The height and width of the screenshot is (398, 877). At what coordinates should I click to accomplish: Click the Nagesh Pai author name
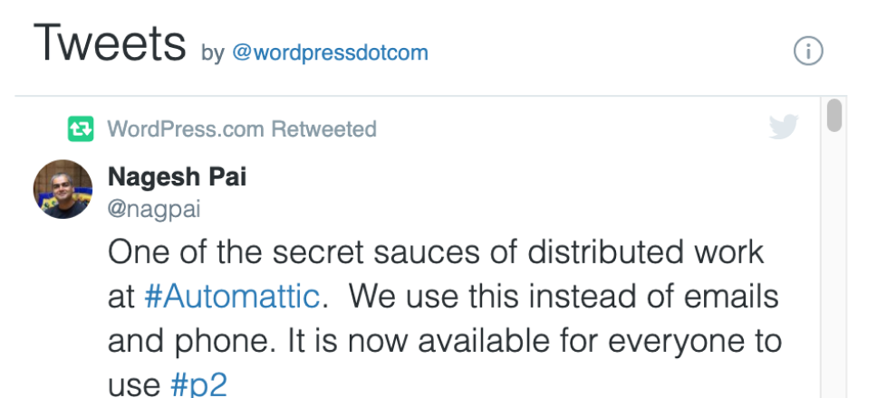[x=177, y=176]
